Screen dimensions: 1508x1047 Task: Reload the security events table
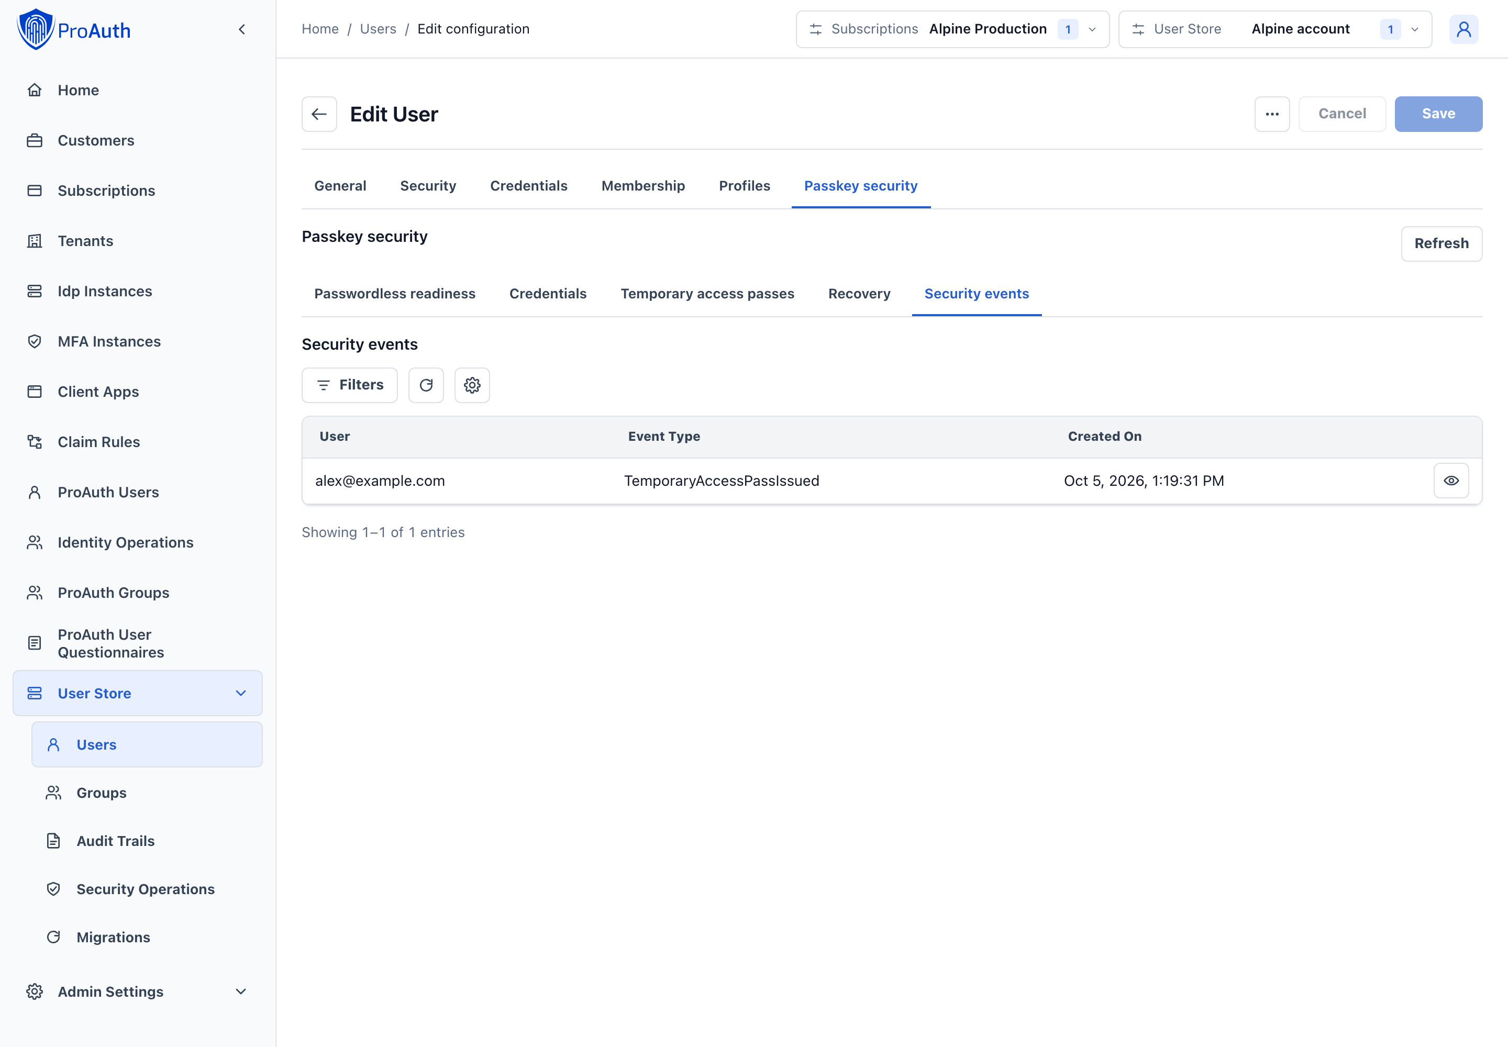[x=427, y=385]
